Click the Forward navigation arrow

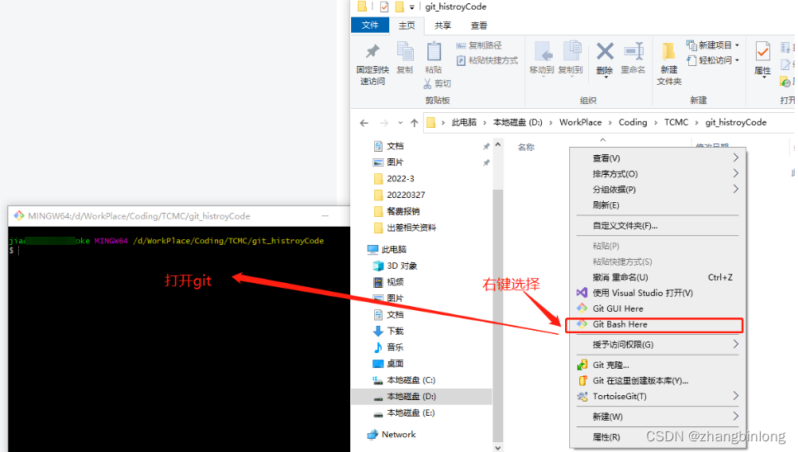tap(384, 122)
